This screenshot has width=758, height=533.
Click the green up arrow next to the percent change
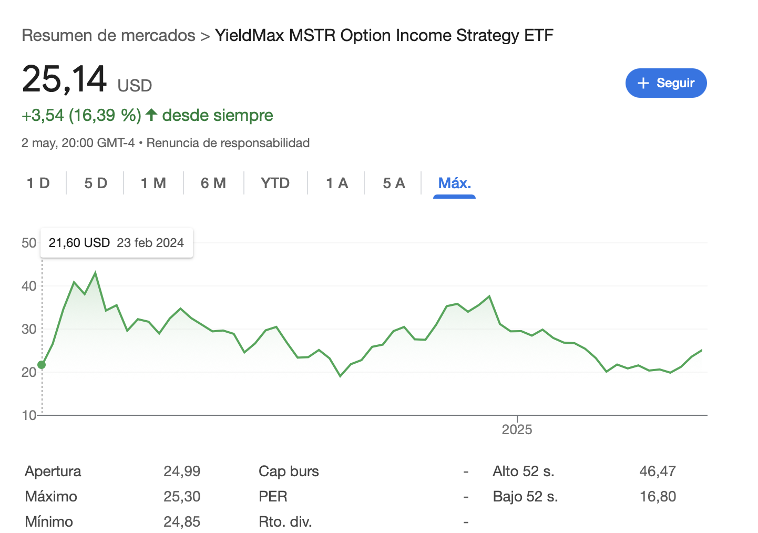tap(151, 115)
